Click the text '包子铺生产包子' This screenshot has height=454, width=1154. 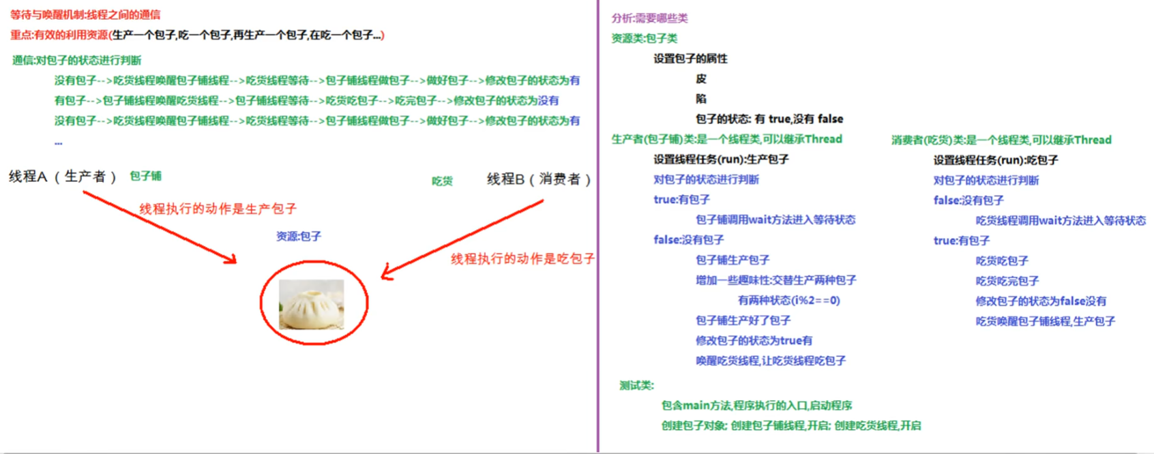tap(733, 260)
